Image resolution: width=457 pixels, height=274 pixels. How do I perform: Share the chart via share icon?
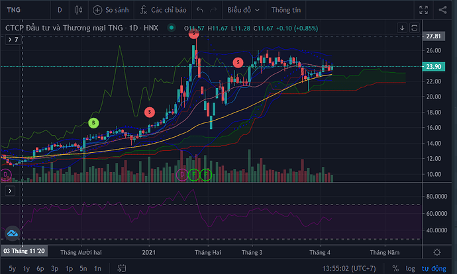442,10
